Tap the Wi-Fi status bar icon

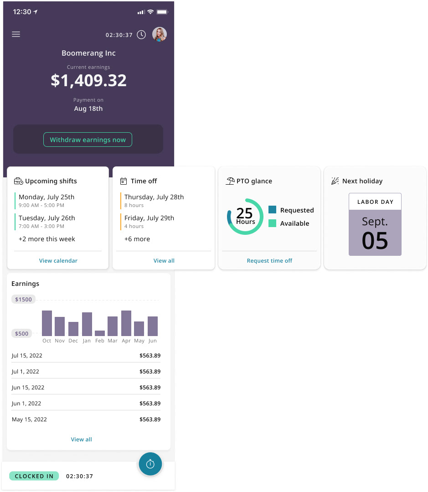[x=150, y=12]
